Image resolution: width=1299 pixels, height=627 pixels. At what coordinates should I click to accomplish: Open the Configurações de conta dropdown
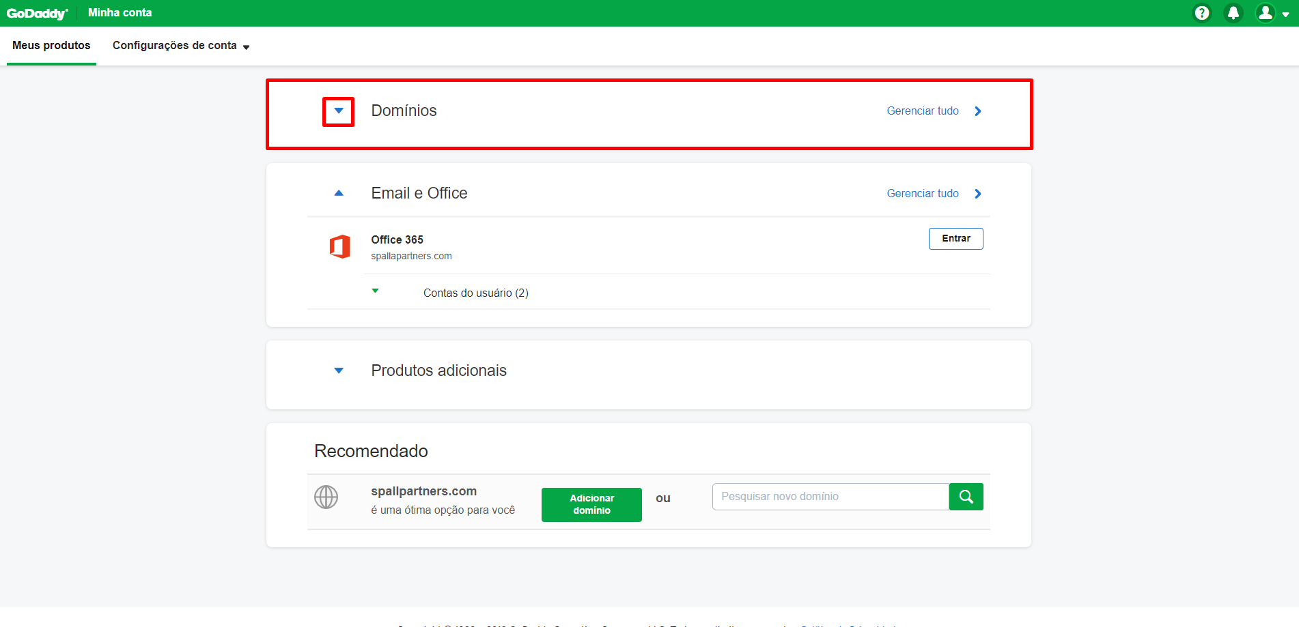181,46
